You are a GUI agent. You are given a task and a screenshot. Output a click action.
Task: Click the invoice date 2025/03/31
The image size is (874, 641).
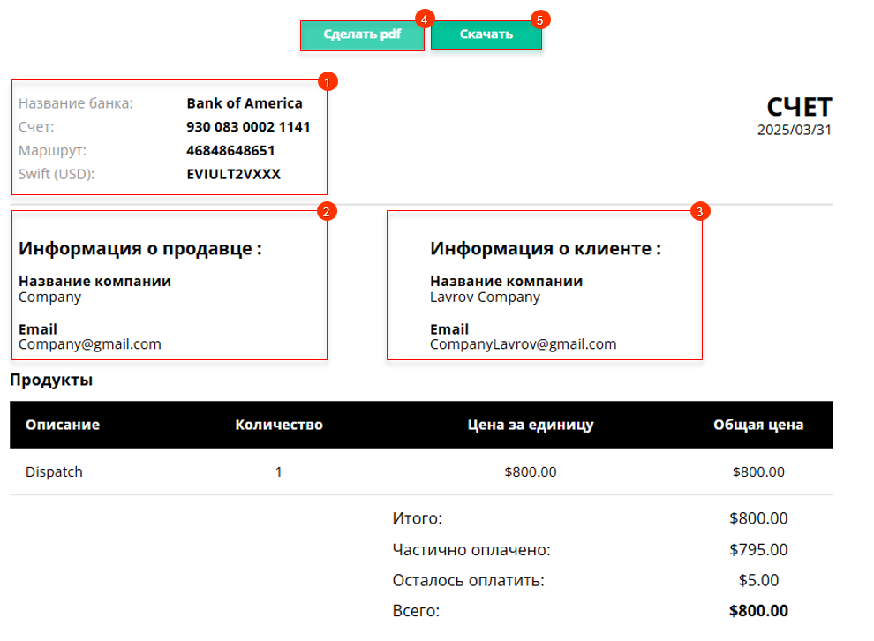[x=795, y=130]
